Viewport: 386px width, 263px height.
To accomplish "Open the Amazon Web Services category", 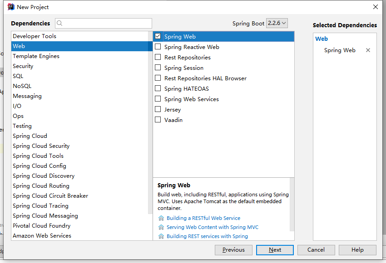I will 80,235.
